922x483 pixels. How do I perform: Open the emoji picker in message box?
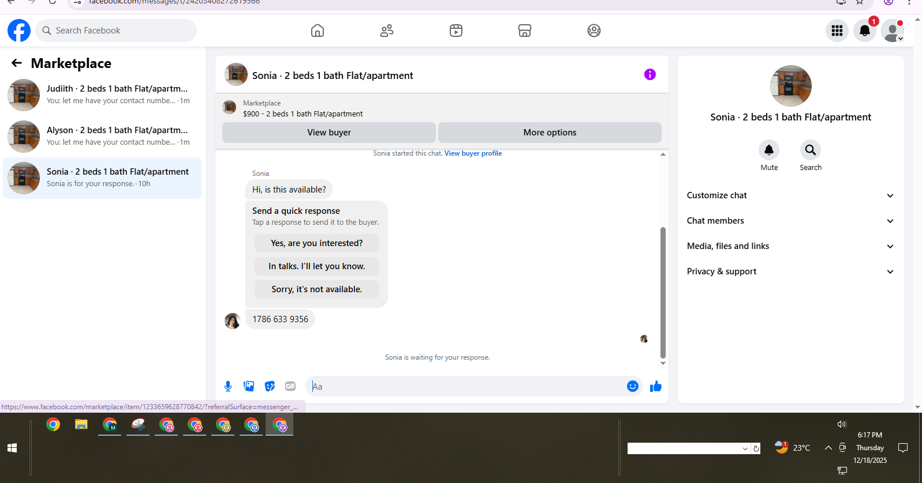tap(633, 386)
